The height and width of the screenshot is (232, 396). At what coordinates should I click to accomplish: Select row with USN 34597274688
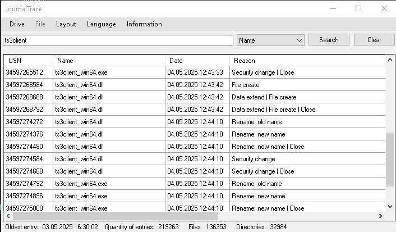[x=195, y=171]
